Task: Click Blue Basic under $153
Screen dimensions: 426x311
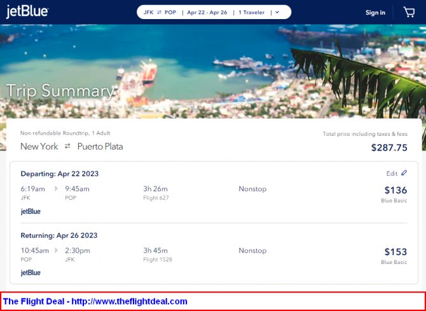Action: tap(394, 262)
